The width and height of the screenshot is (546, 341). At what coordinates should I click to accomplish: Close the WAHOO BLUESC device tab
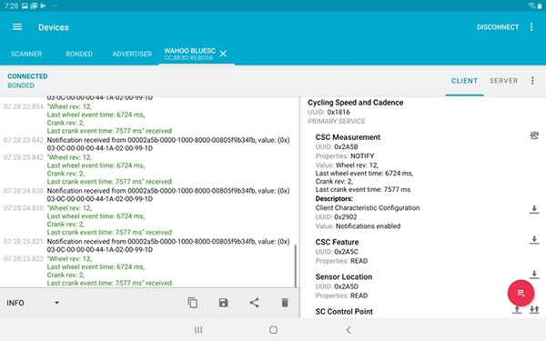(223, 54)
